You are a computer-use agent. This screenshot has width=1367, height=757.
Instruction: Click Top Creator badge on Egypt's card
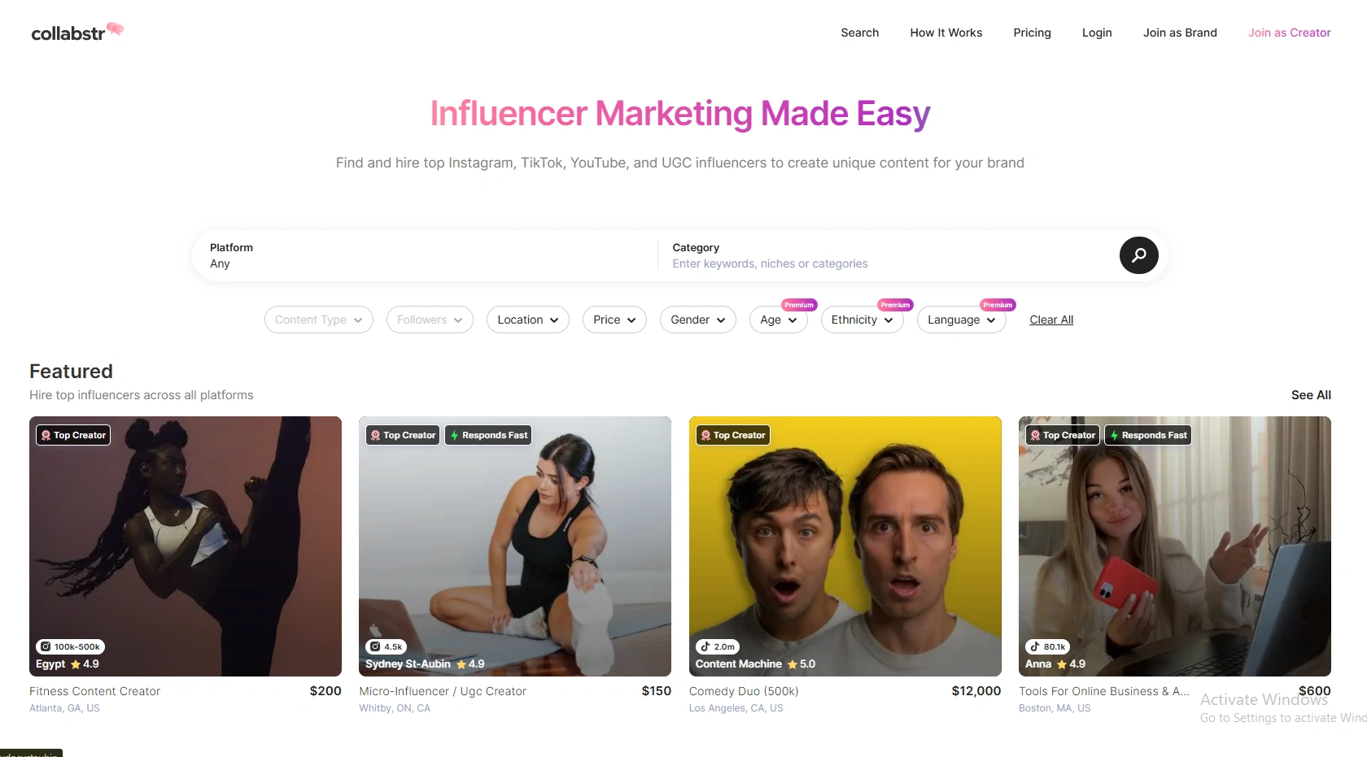click(73, 435)
